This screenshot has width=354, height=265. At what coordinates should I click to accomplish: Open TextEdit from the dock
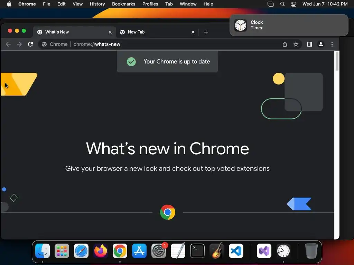[x=178, y=251]
